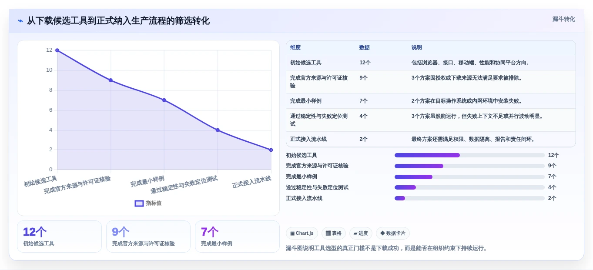Click the 表格 tag chip
The width and height of the screenshot is (593, 270).
[334, 233]
